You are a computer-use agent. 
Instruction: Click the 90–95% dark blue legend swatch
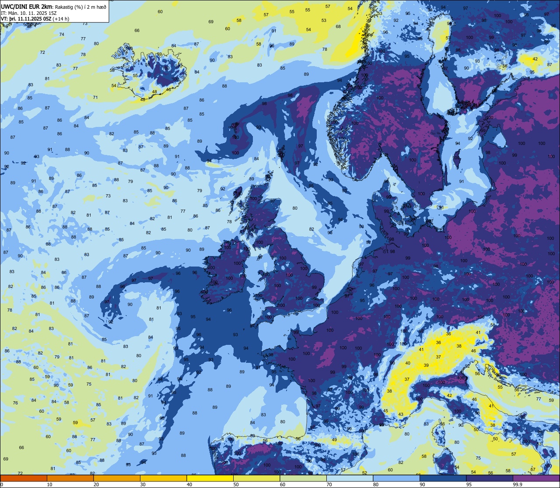coord(443,478)
